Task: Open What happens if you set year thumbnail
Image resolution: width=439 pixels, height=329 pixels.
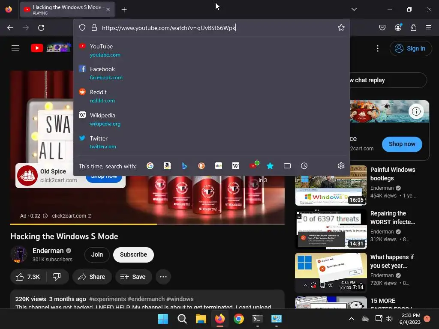Action: tap(331, 273)
